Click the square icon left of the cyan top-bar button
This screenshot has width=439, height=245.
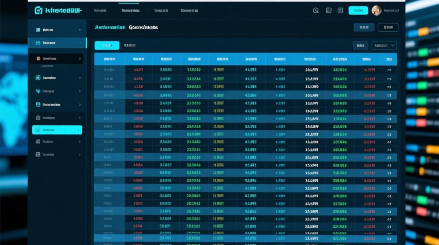[x=340, y=10]
